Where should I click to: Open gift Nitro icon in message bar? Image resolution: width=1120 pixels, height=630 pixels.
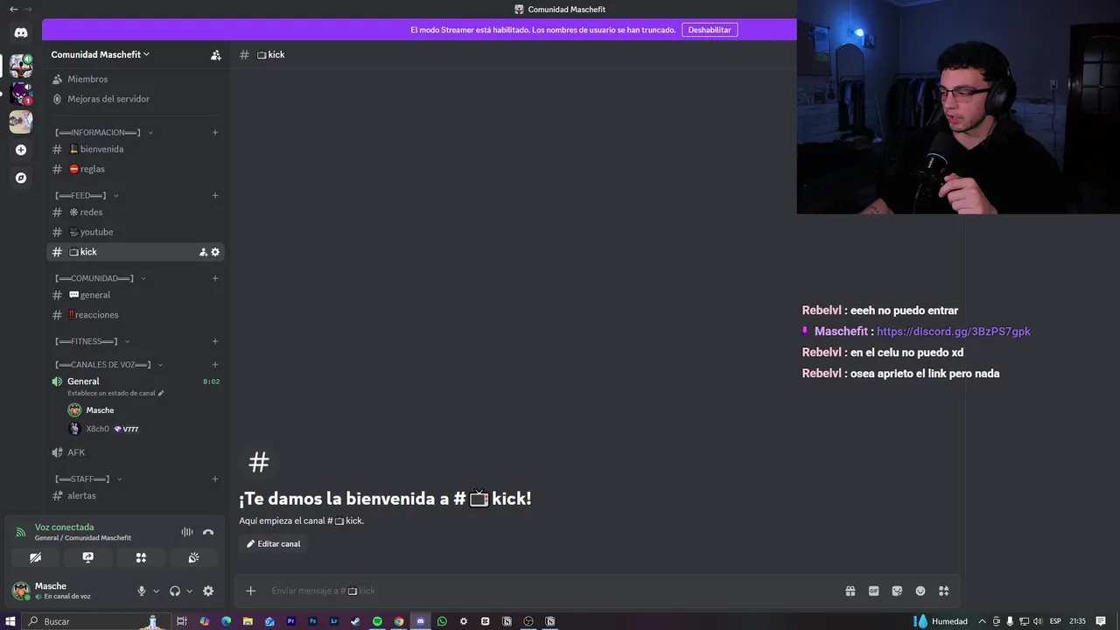click(850, 591)
